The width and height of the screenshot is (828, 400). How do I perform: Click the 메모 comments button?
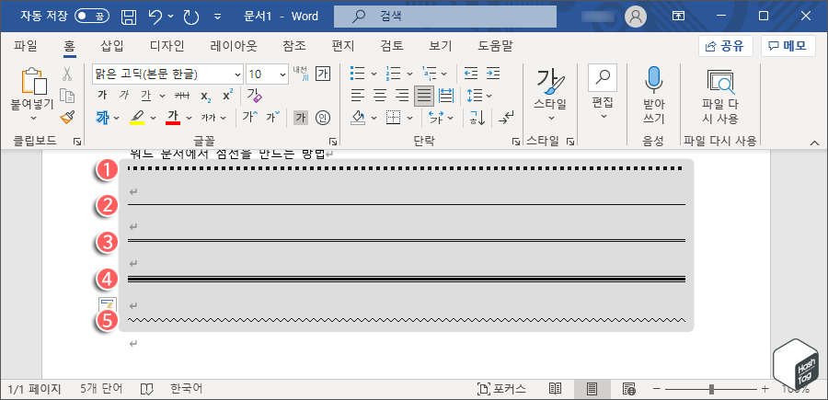(x=788, y=46)
